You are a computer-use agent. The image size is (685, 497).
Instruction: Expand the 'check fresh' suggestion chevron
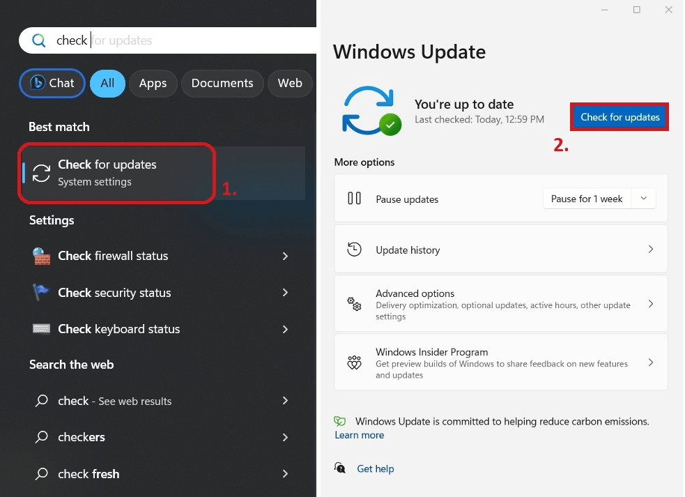click(x=285, y=473)
